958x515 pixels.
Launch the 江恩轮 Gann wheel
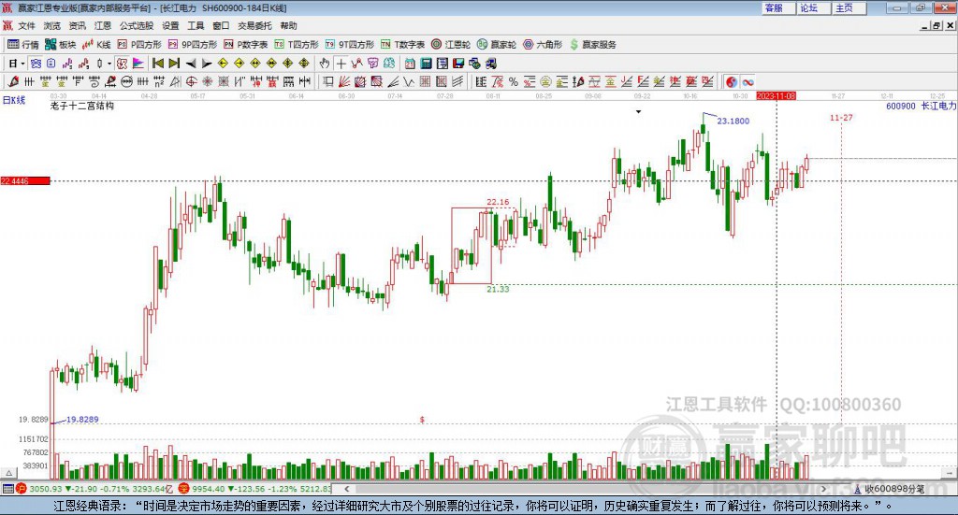click(451, 45)
